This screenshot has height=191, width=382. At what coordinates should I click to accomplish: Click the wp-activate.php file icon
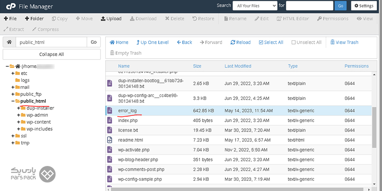[110, 150]
